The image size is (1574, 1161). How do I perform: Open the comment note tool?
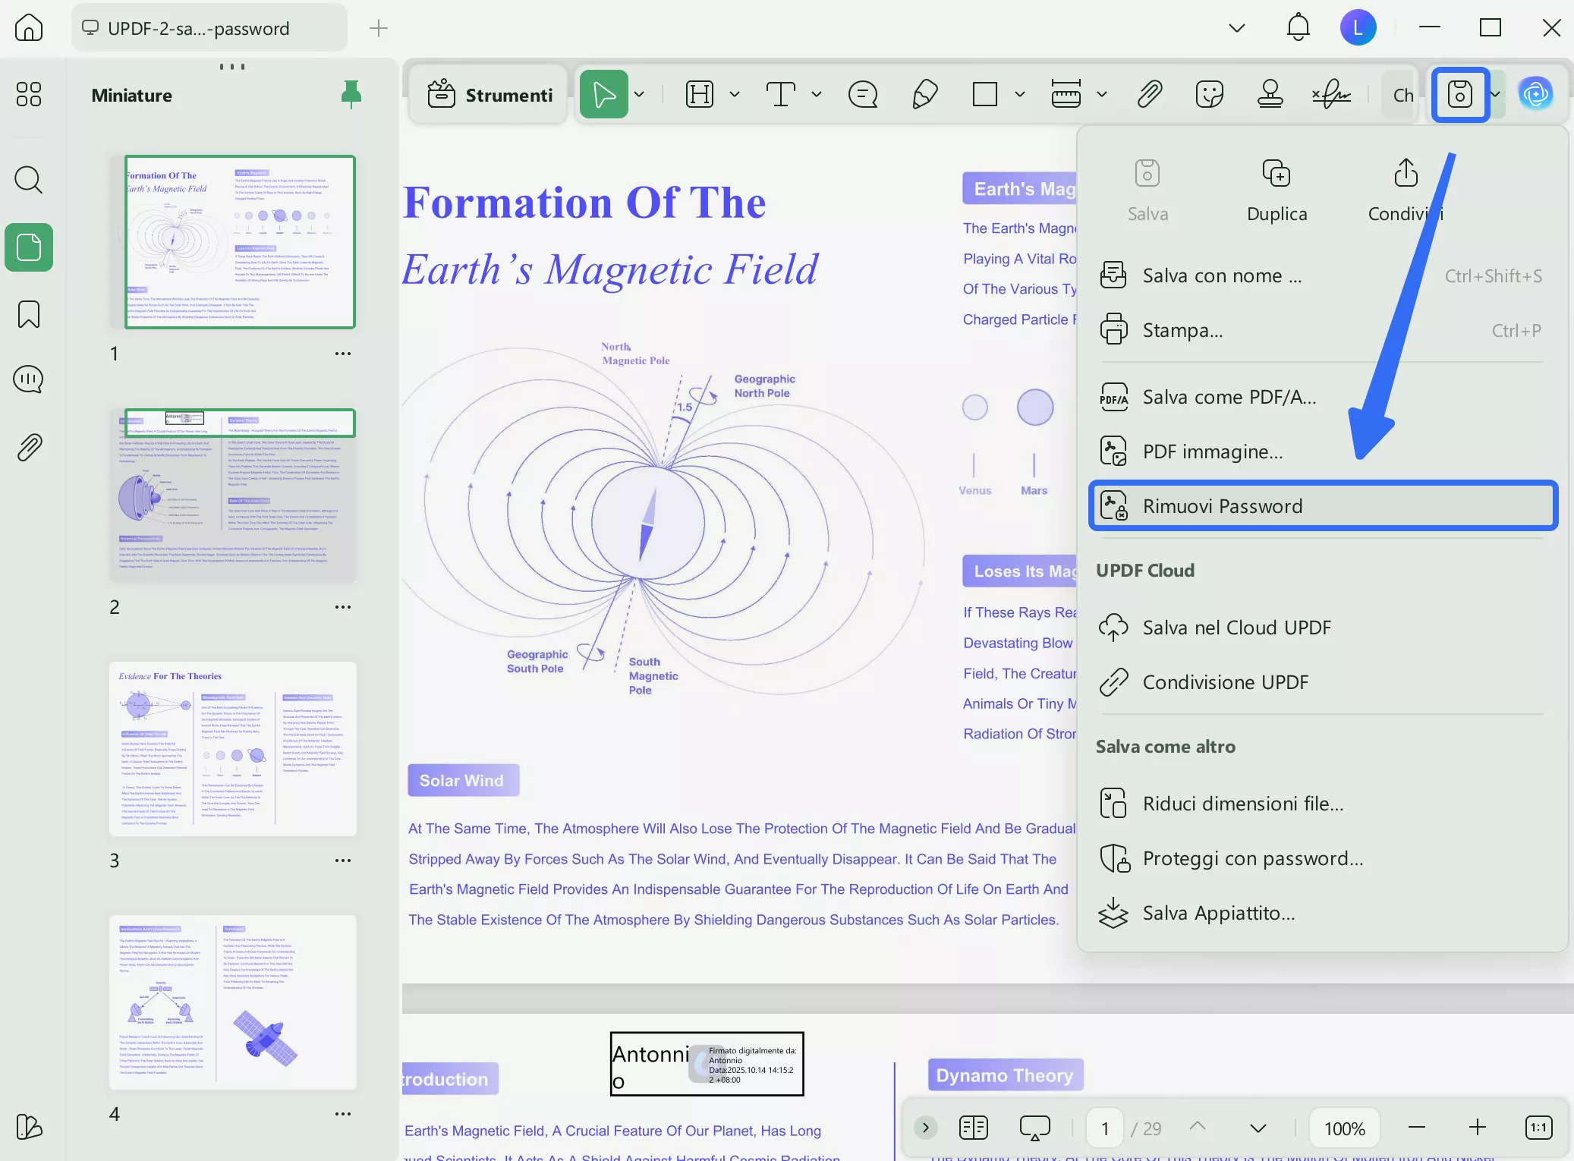click(x=863, y=95)
